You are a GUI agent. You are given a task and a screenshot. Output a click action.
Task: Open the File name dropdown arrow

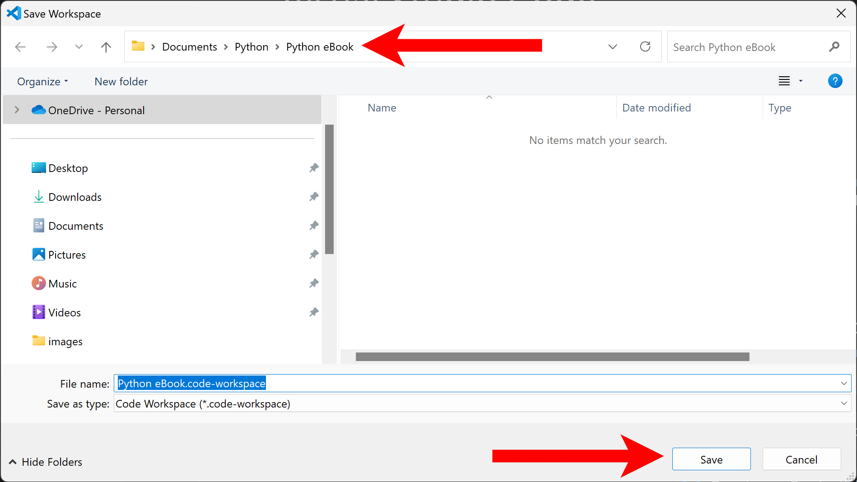pos(844,384)
